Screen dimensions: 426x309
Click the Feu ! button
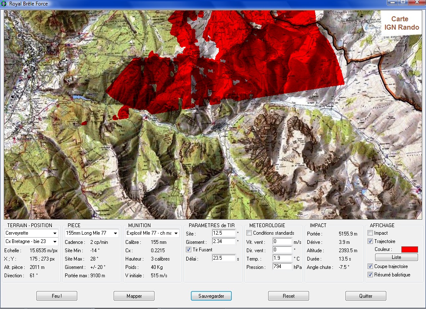click(57, 296)
